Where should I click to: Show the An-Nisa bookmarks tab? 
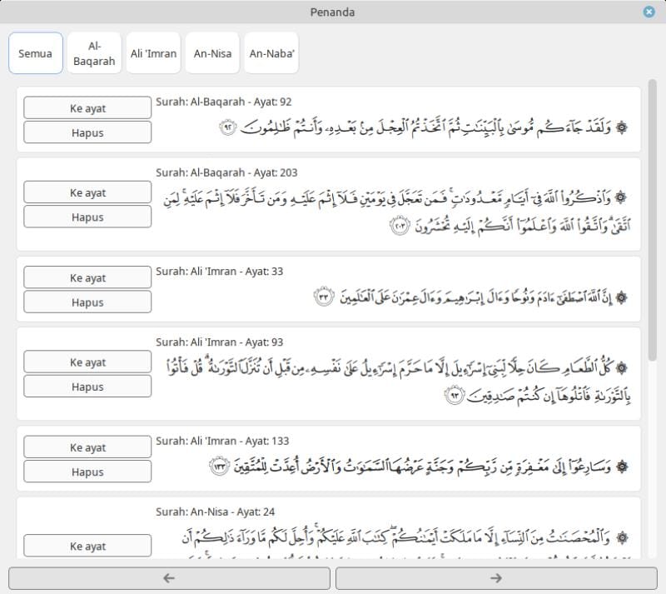(x=212, y=53)
